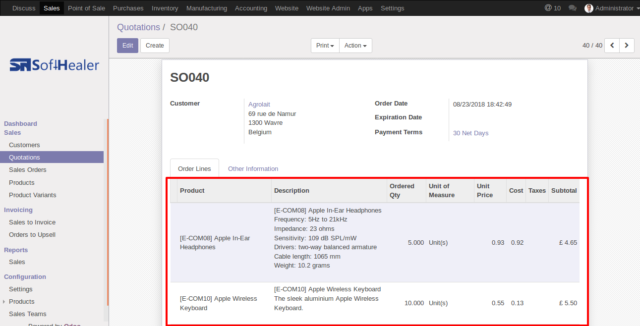Open the Inventory menu

[x=165, y=8]
